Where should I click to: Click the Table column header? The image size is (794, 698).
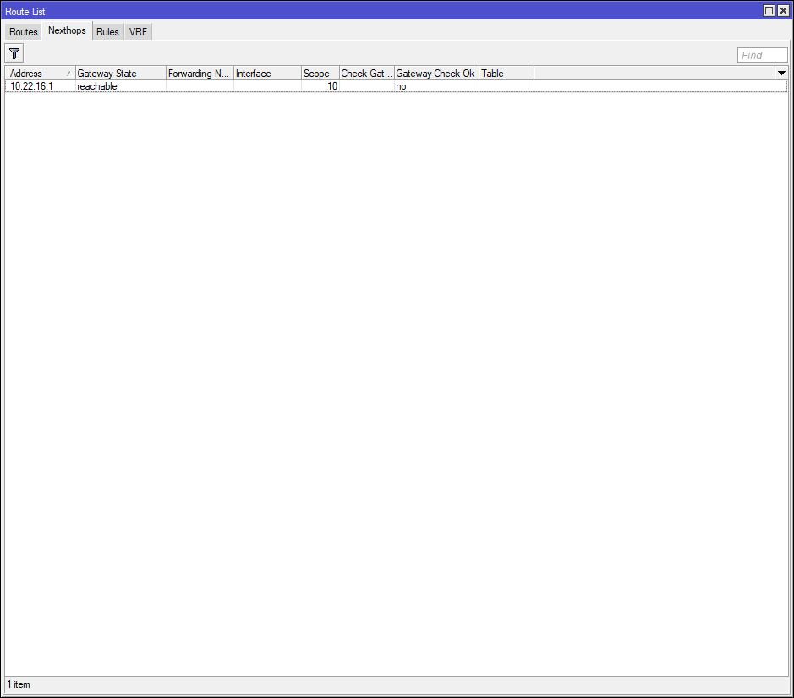tap(507, 73)
